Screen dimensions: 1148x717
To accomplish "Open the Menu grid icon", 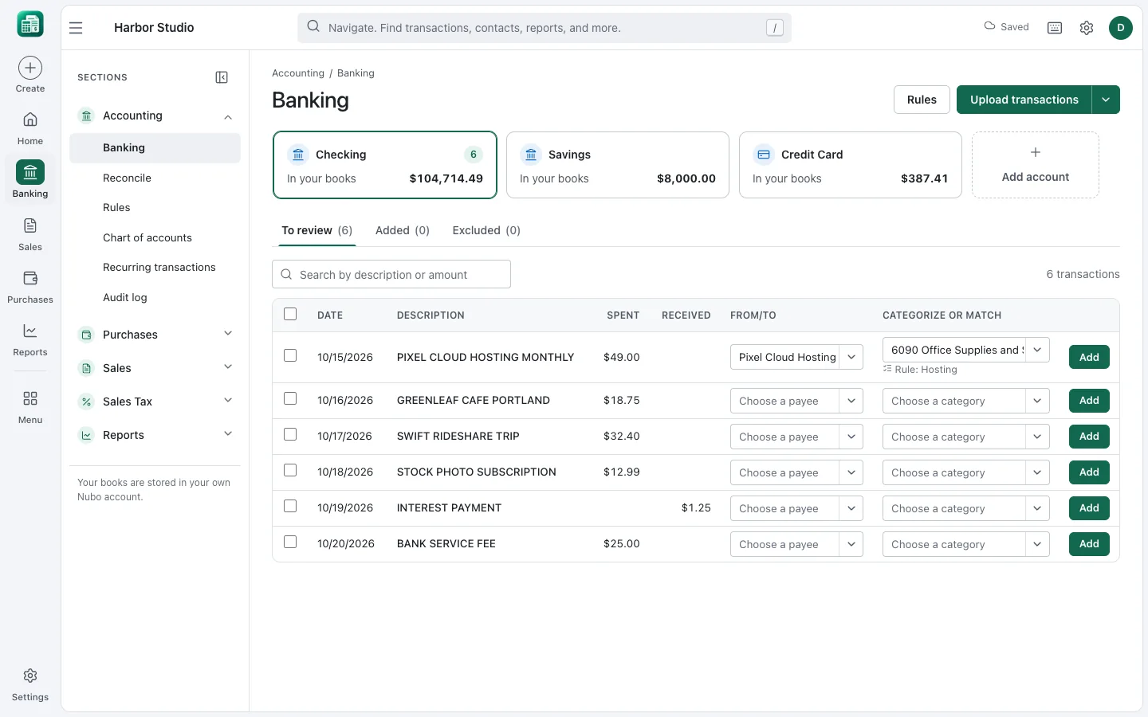I will tap(30, 398).
